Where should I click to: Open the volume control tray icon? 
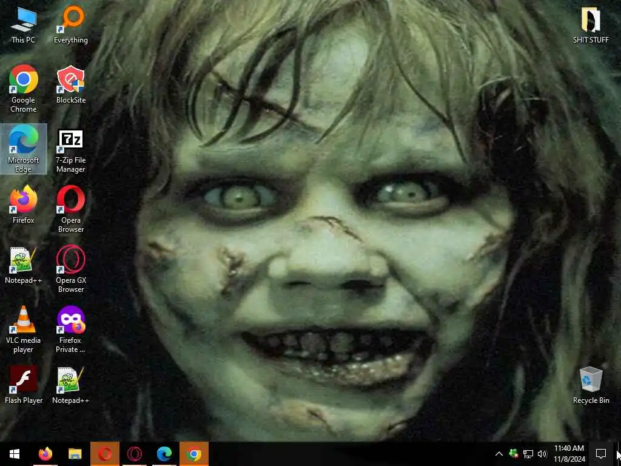(542, 454)
